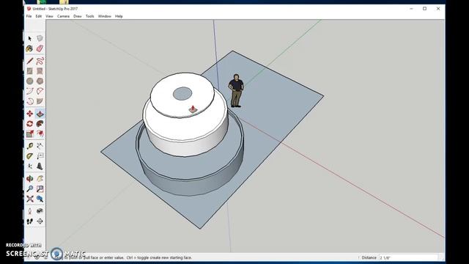Choose the Rotate tool
This screenshot has height=264, width=469.
pos(29,124)
